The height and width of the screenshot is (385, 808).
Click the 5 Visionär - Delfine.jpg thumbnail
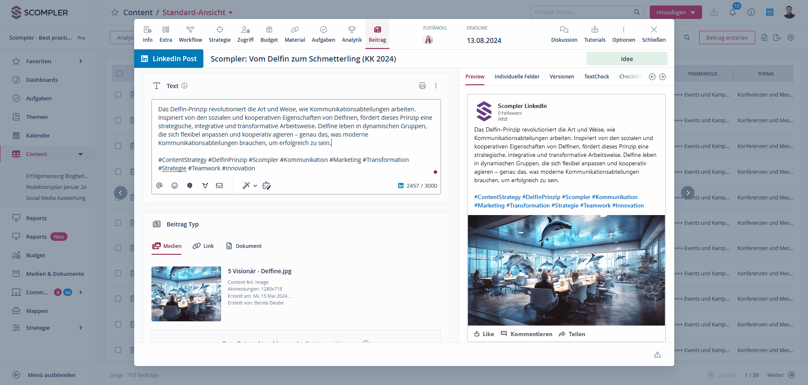(x=186, y=294)
